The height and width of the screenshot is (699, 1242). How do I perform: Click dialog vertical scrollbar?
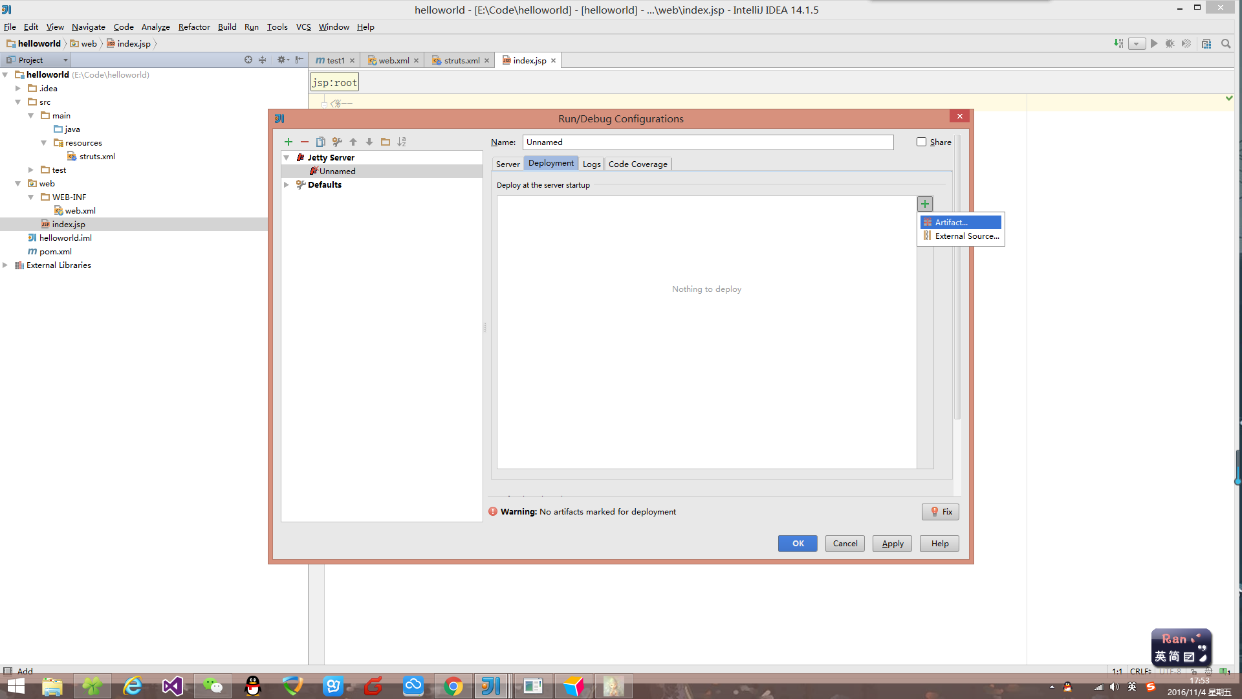coord(957,278)
